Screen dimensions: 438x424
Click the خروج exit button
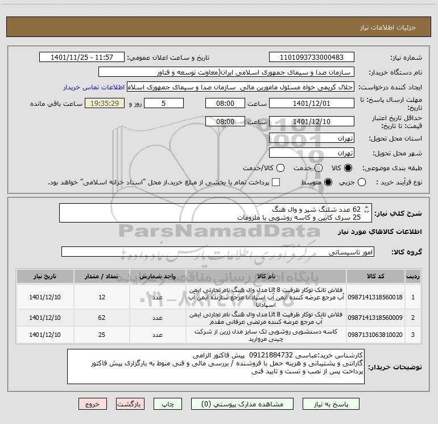pos(93,404)
